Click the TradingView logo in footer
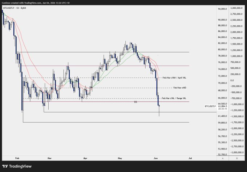 coord(17,166)
